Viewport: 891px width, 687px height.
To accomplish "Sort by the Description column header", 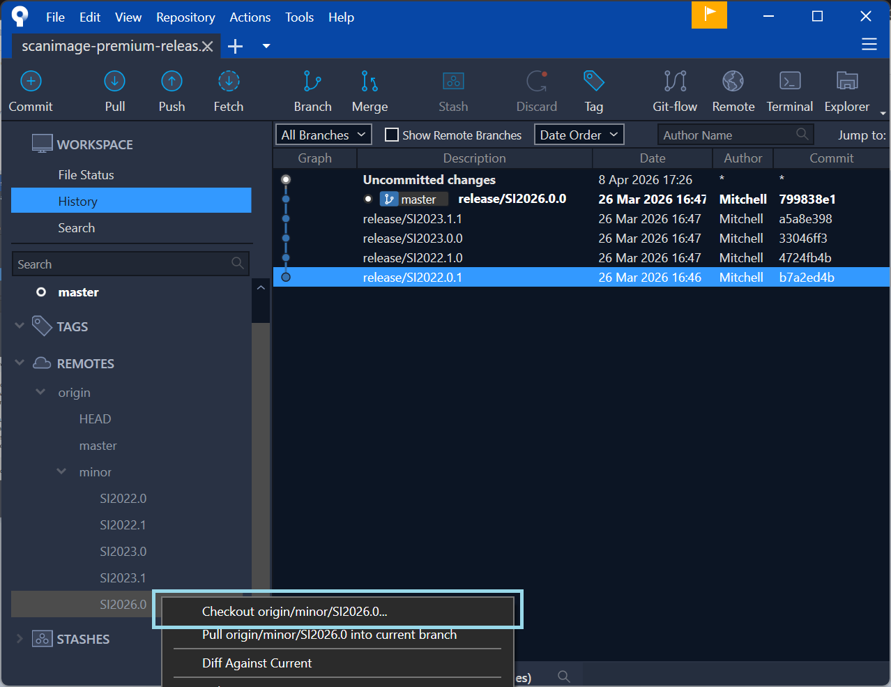I will 474,158.
